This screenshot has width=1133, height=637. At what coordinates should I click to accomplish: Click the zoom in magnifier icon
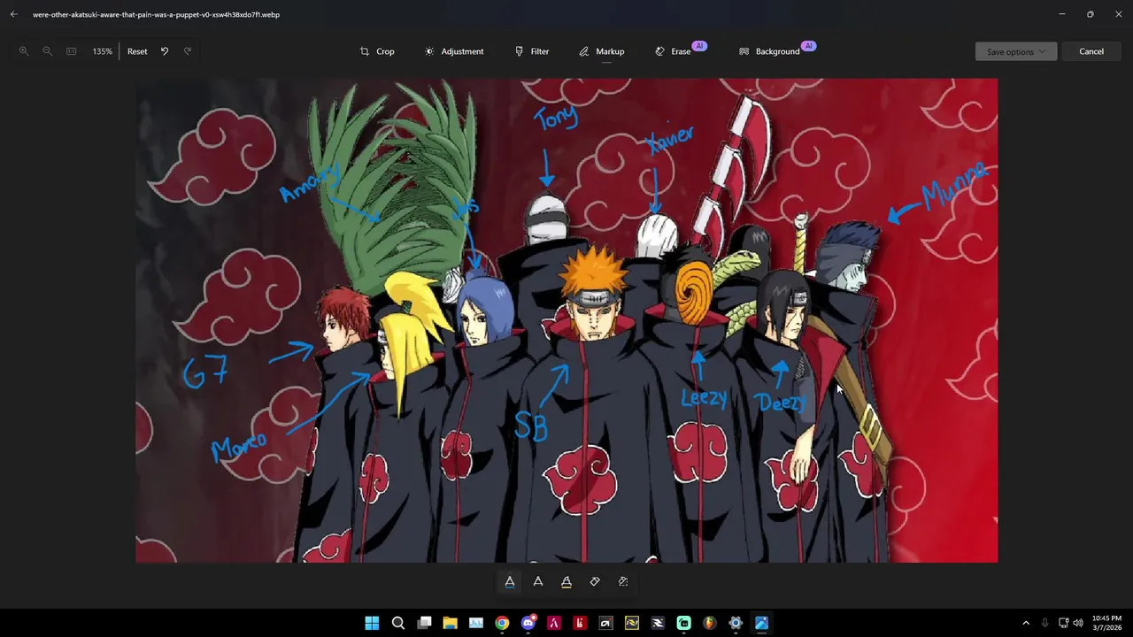click(24, 51)
